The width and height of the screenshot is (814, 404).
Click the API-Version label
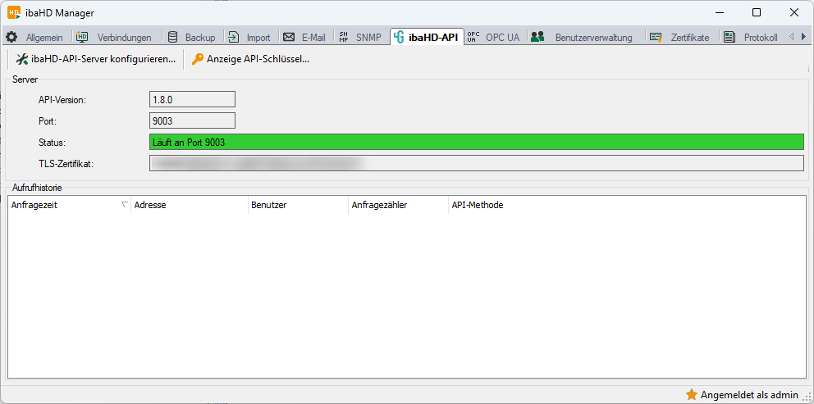(62, 100)
